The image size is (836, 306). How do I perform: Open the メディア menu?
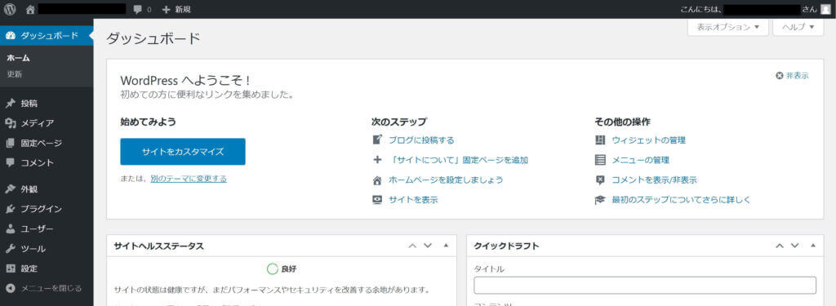pyautogui.click(x=47, y=123)
